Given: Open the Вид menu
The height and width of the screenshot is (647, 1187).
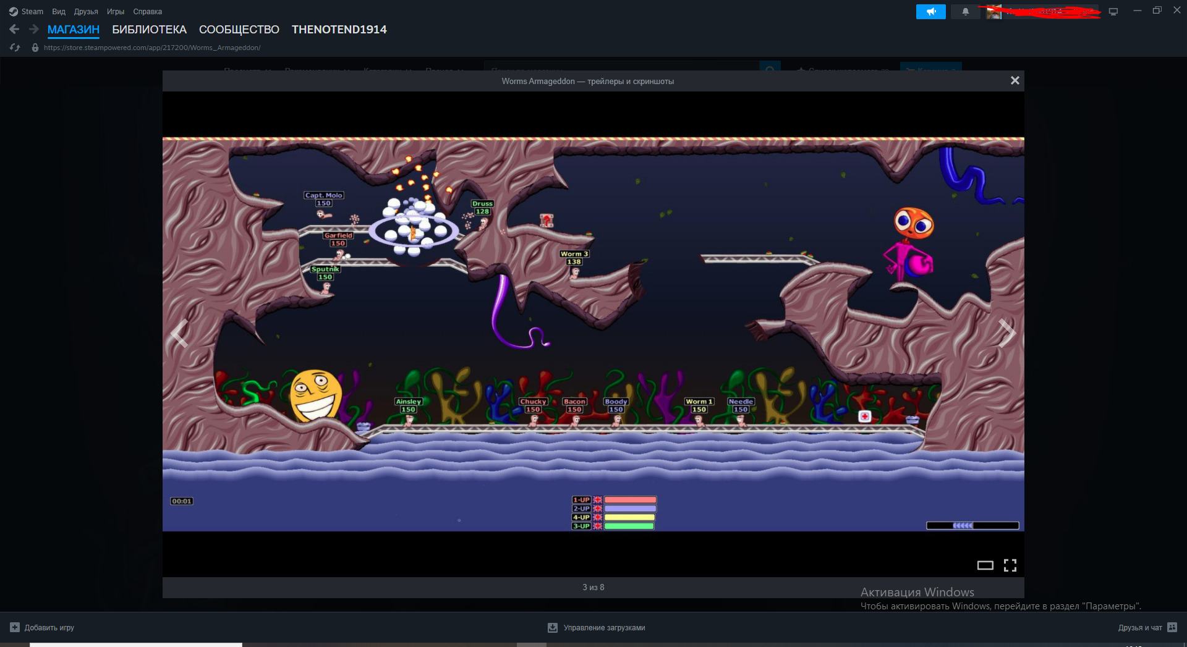Looking at the screenshot, I should 59,12.
